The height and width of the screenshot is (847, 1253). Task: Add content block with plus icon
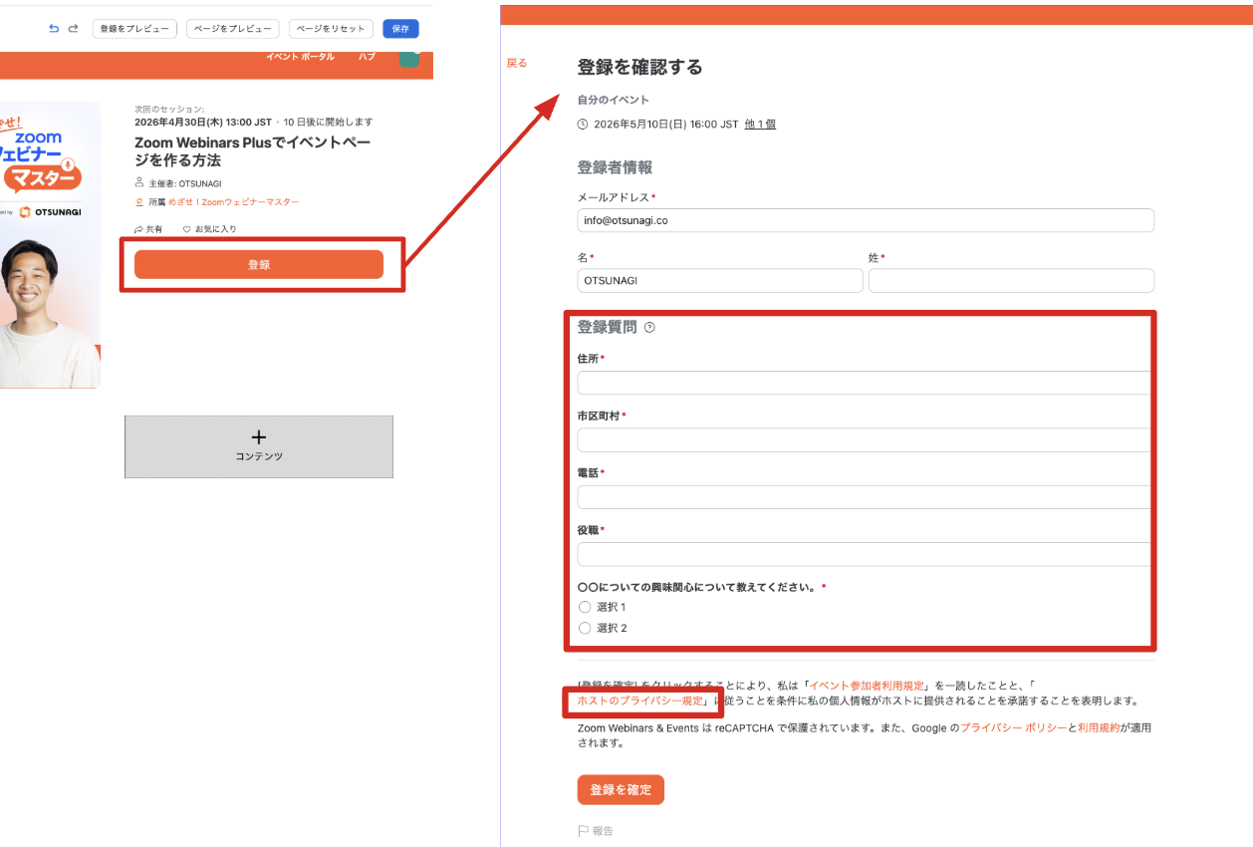tap(259, 446)
